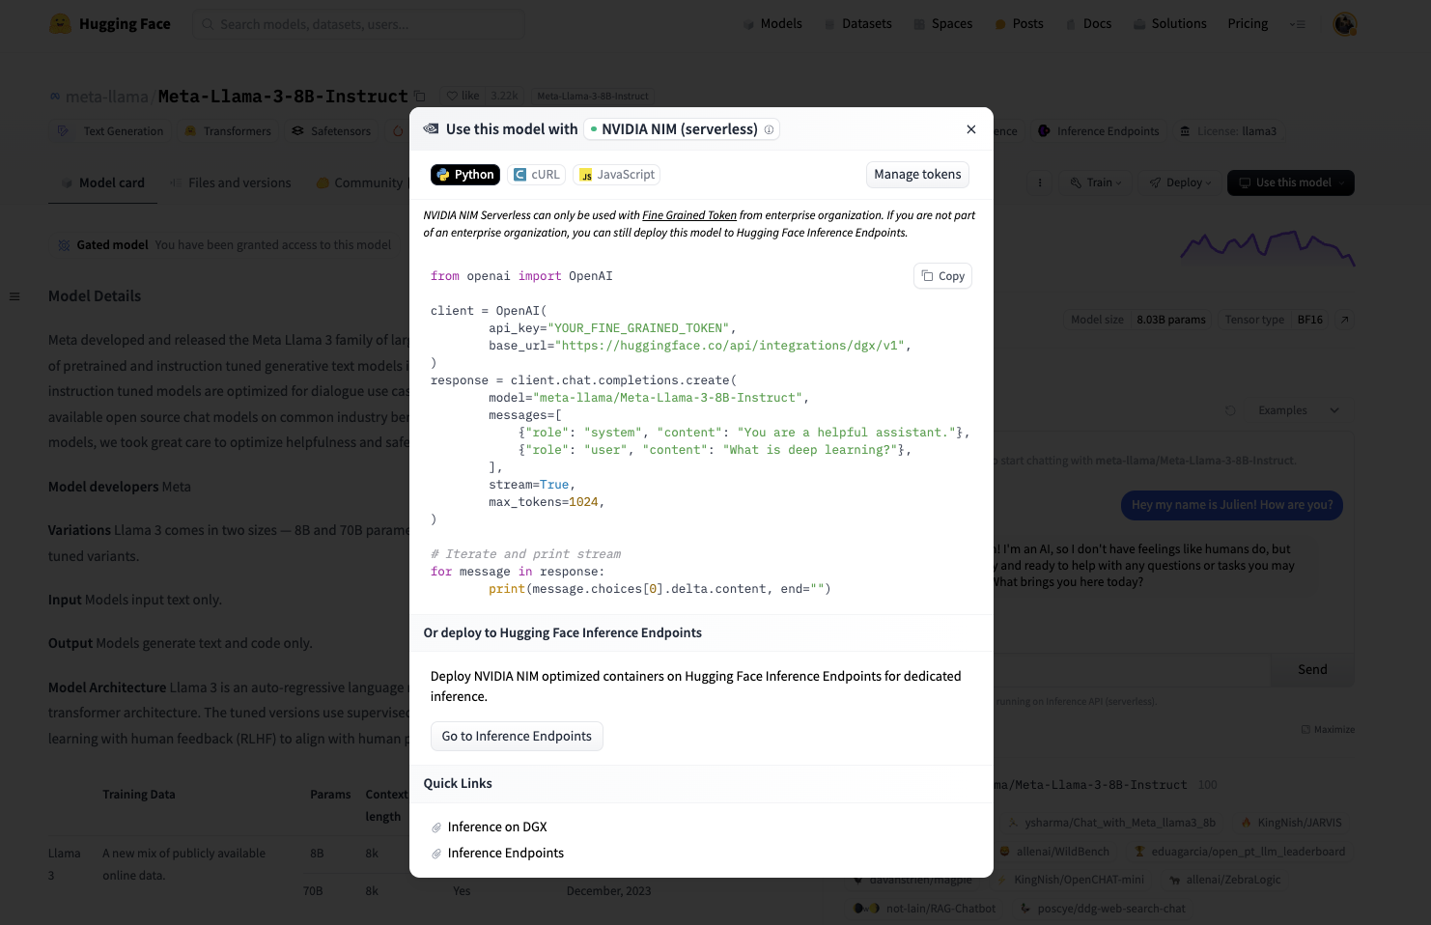Click the table of contents menu icon

[14, 296]
